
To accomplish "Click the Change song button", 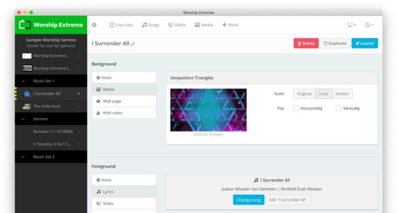I will click(x=248, y=200).
